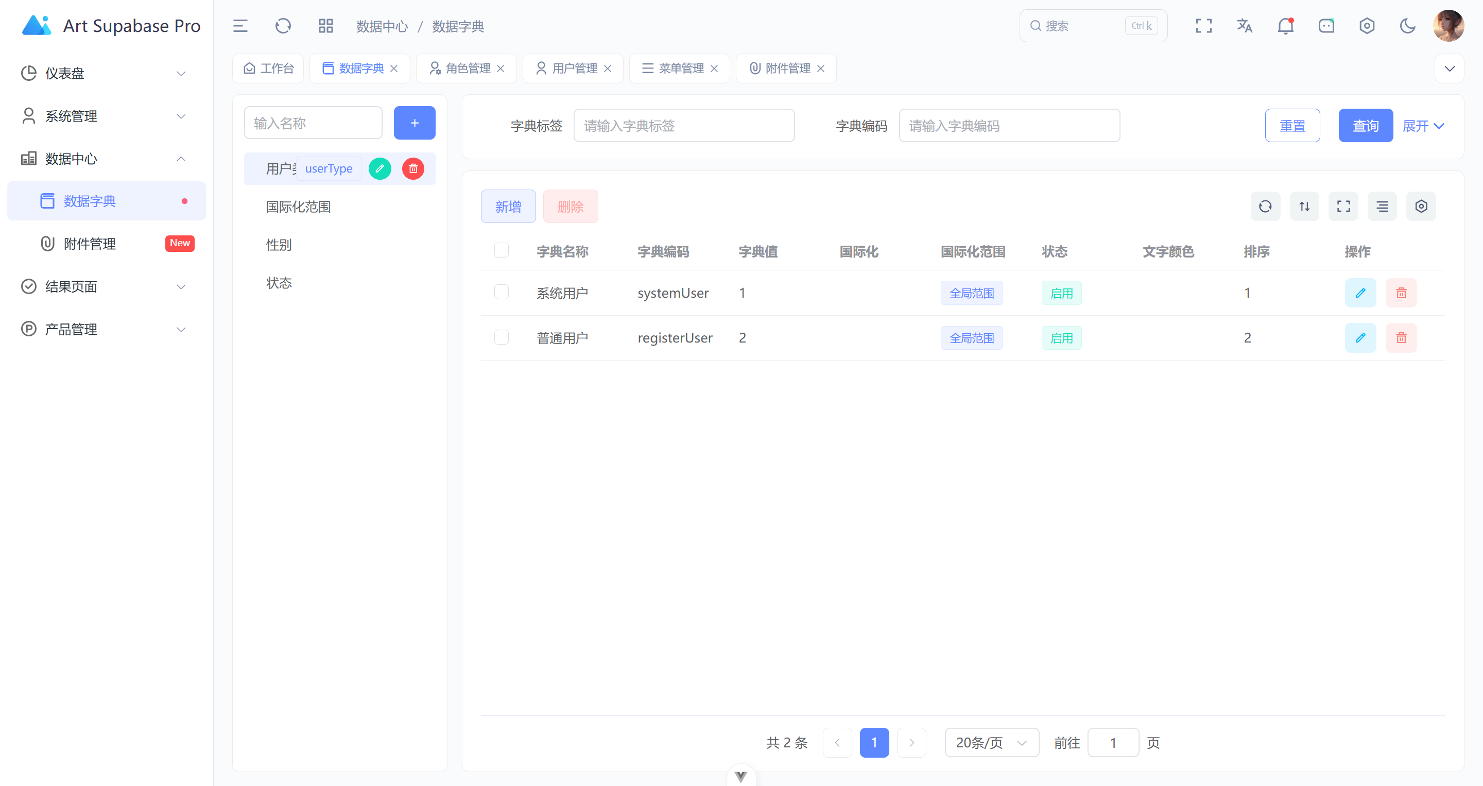Check the select-all checkbox in table header

tap(502, 250)
